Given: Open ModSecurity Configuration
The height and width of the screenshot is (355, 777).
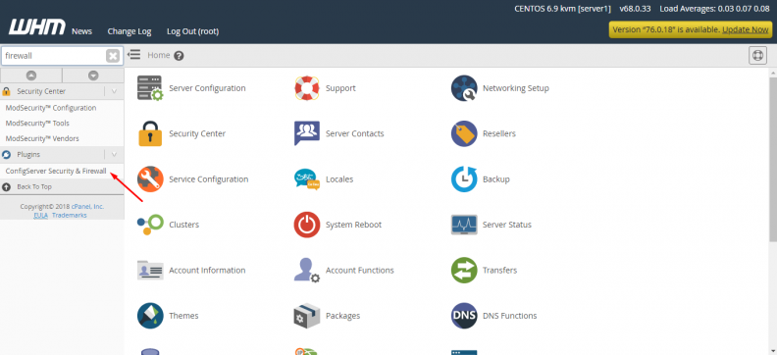Looking at the screenshot, I should [x=51, y=108].
